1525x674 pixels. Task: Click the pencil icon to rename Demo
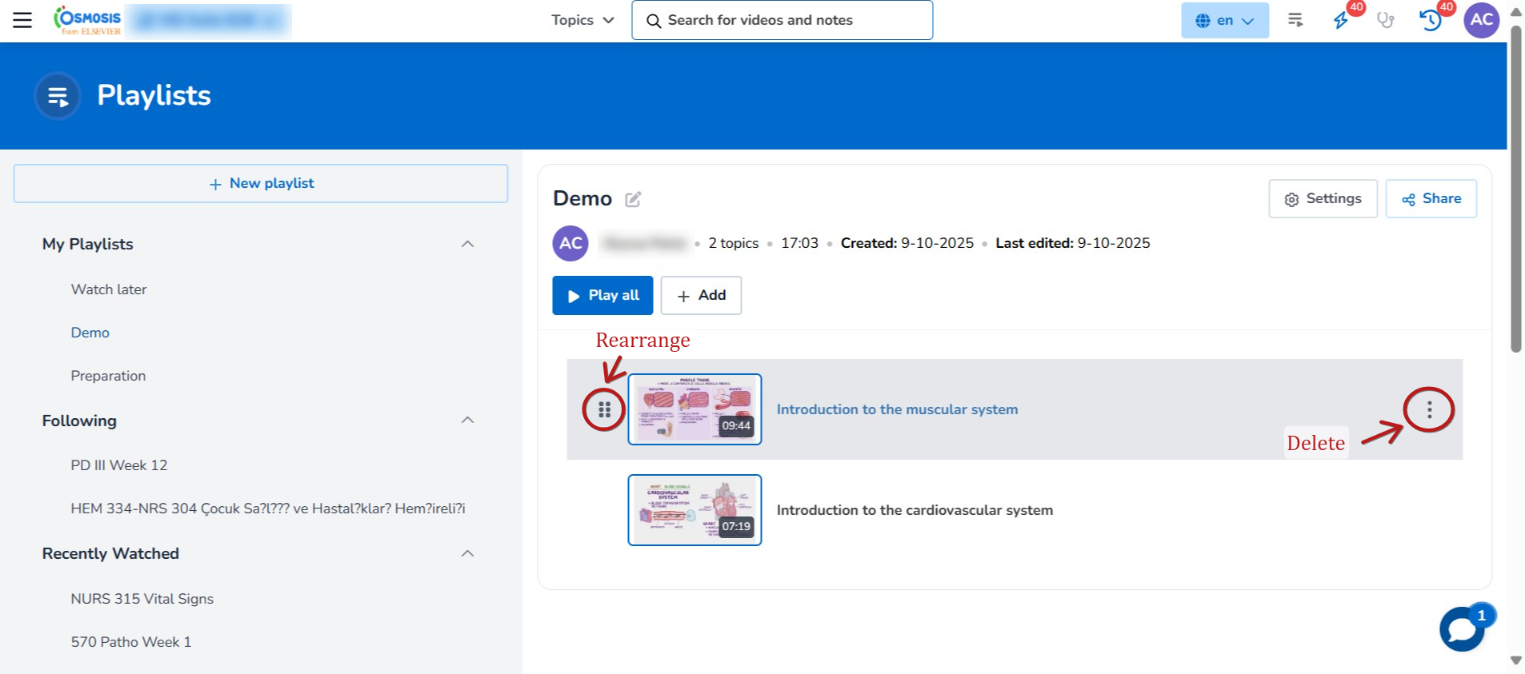633,199
